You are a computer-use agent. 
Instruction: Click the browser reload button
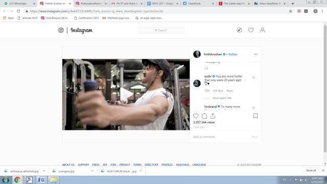18,11
